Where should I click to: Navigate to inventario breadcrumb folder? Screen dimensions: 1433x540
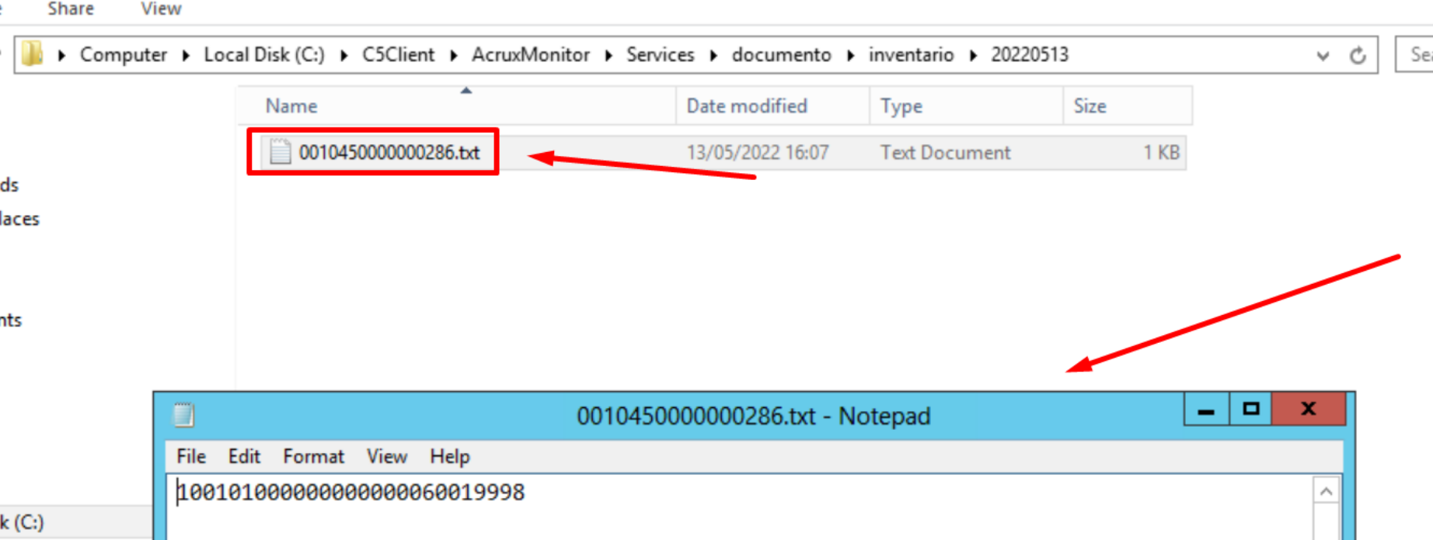click(x=911, y=55)
